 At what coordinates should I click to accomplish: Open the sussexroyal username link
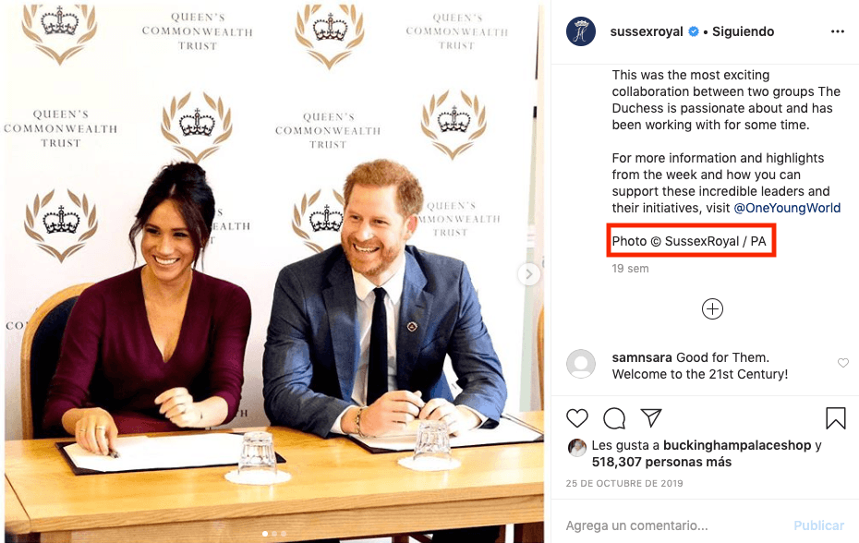pyautogui.click(x=647, y=31)
